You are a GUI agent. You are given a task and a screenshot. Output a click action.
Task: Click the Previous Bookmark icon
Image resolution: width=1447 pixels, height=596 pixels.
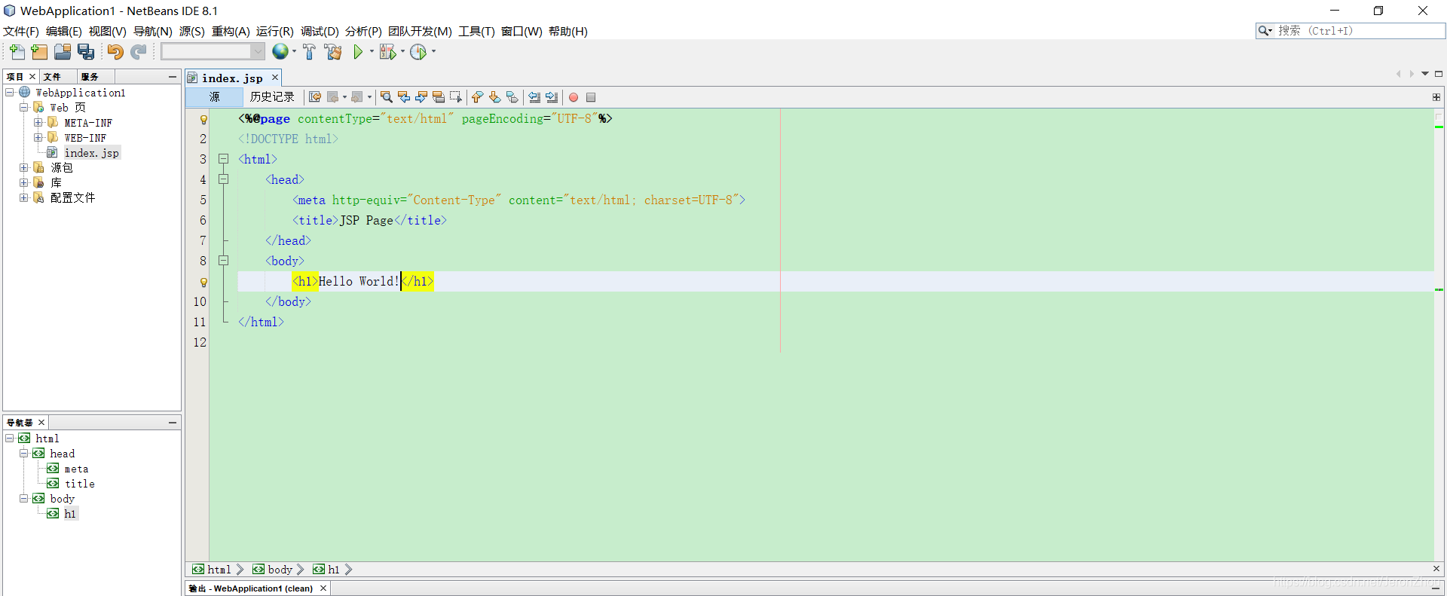[x=477, y=97]
